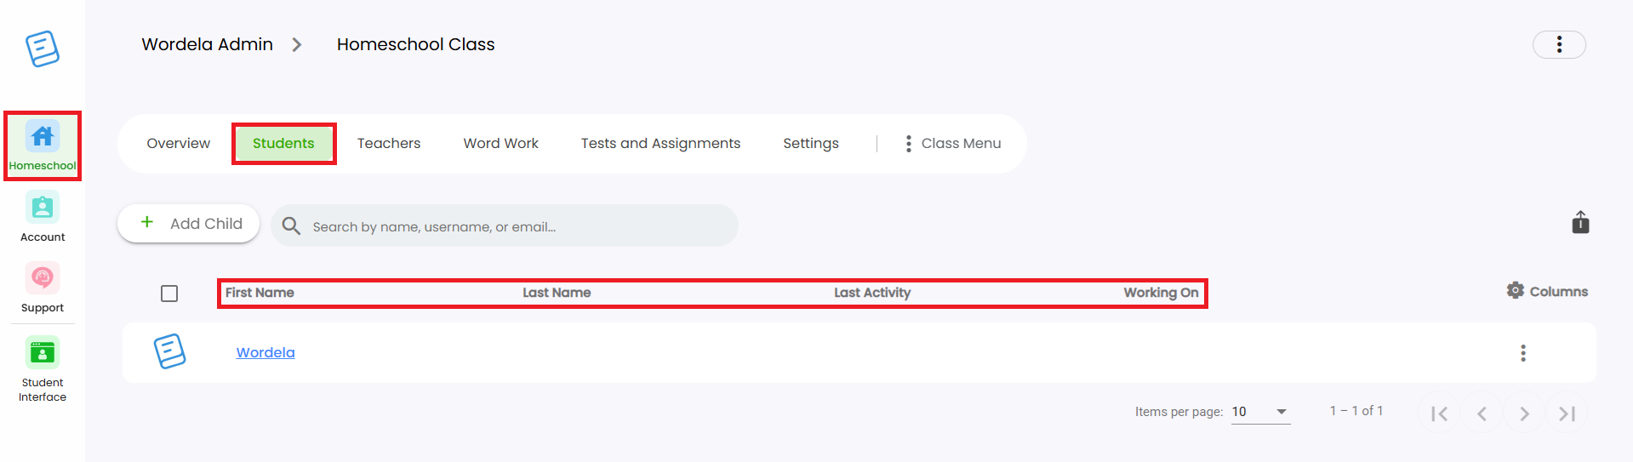The image size is (1633, 462).
Task: Click the Wordela student avatar icon
Action: coord(169,351)
